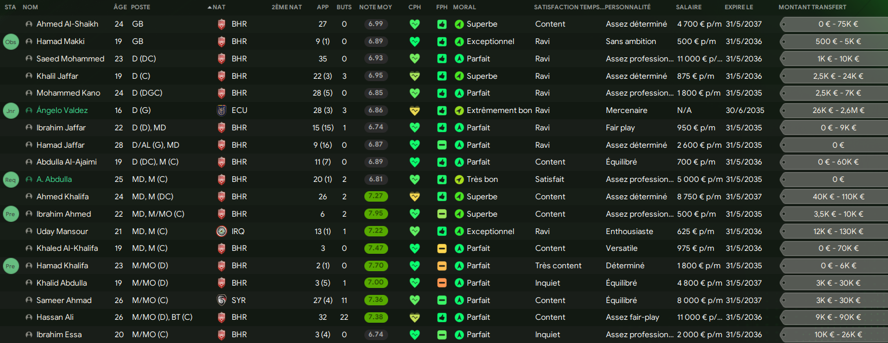
Task: Select the Req status badge for A. Abdulla
Action: (x=11, y=180)
